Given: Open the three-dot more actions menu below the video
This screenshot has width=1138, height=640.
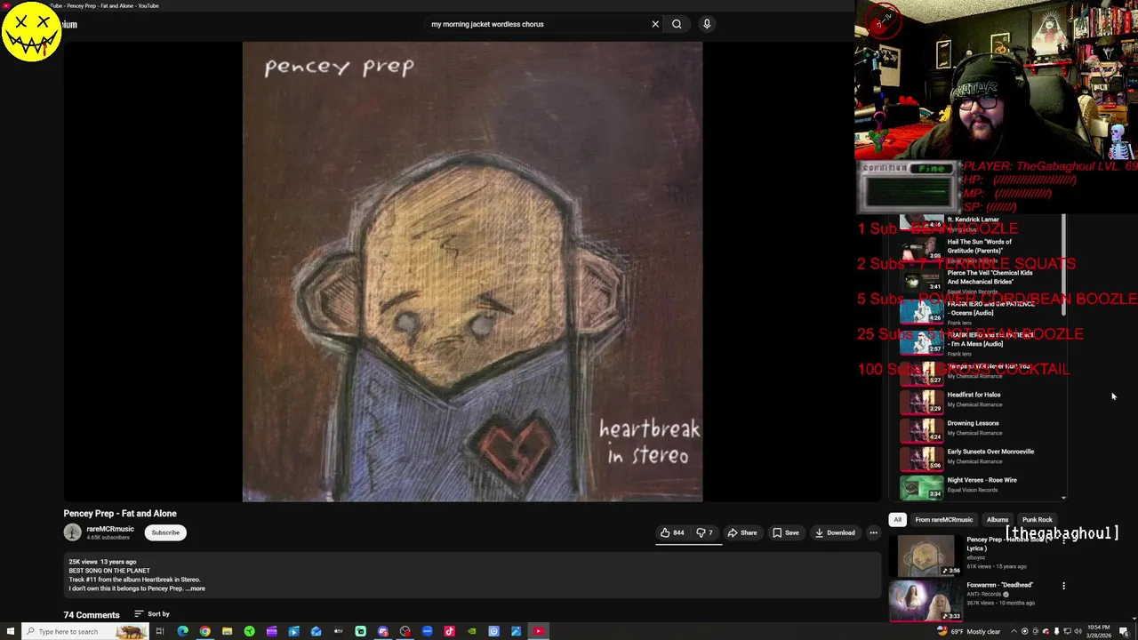Looking at the screenshot, I should coord(873,532).
